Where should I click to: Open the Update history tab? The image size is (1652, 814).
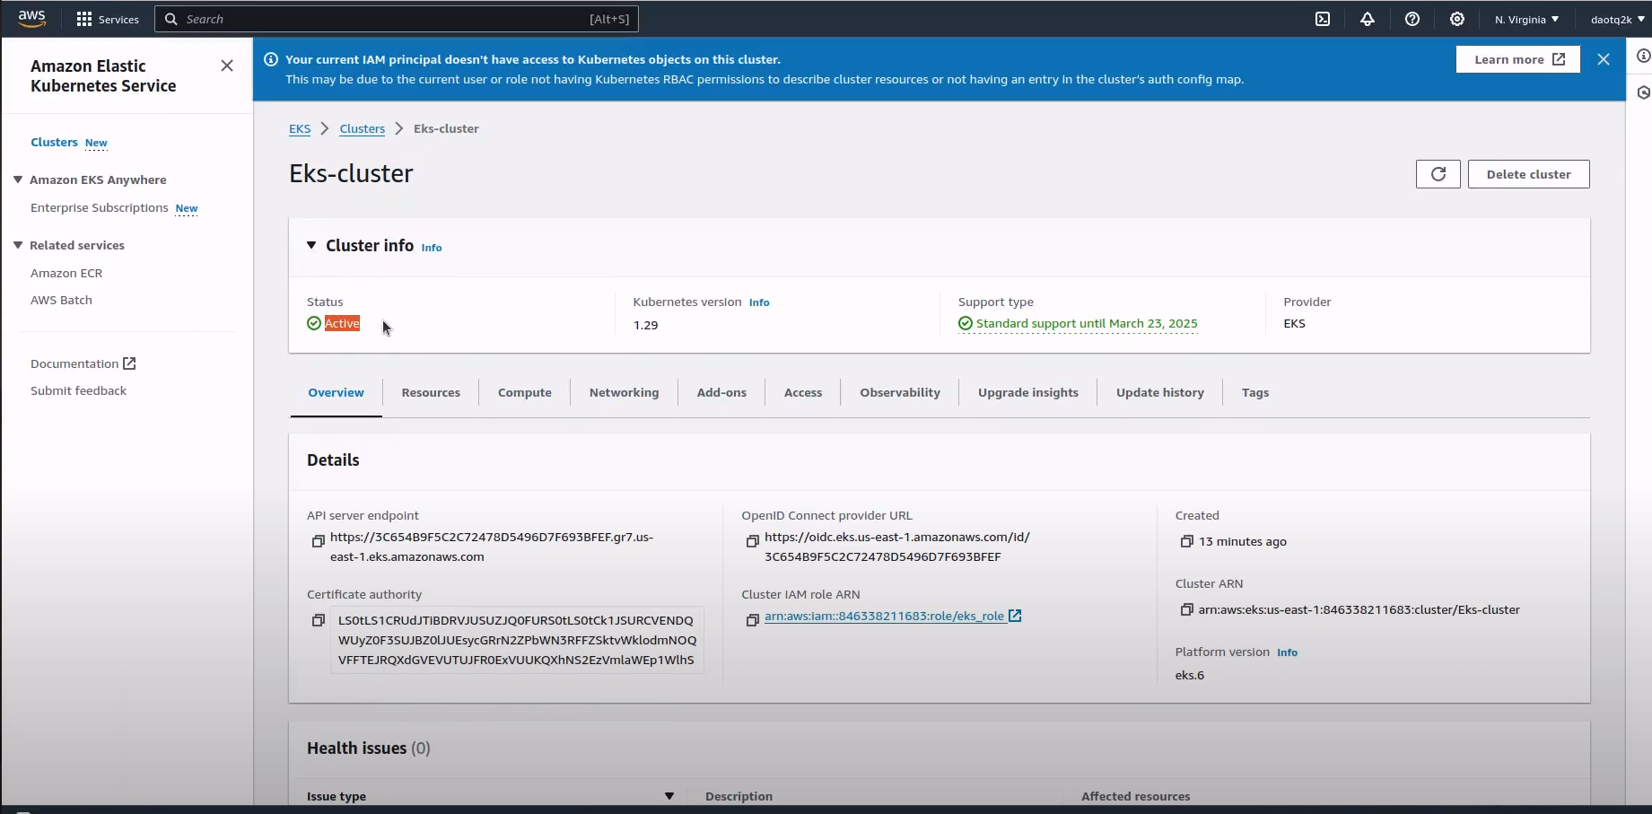coord(1160,392)
